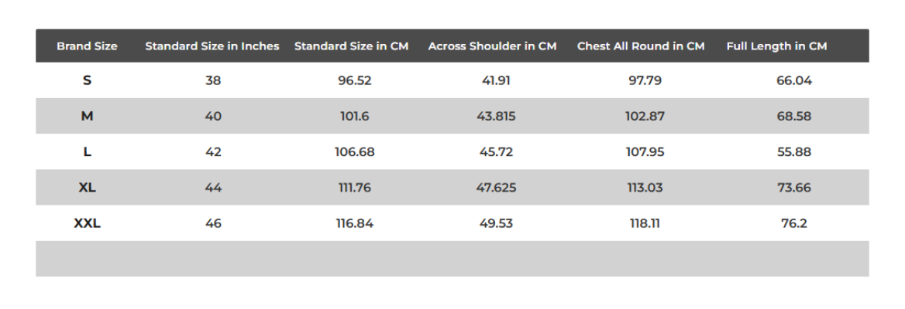Click the 45.72 across shoulder value
The image size is (905, 309).
tap(496, 152)
